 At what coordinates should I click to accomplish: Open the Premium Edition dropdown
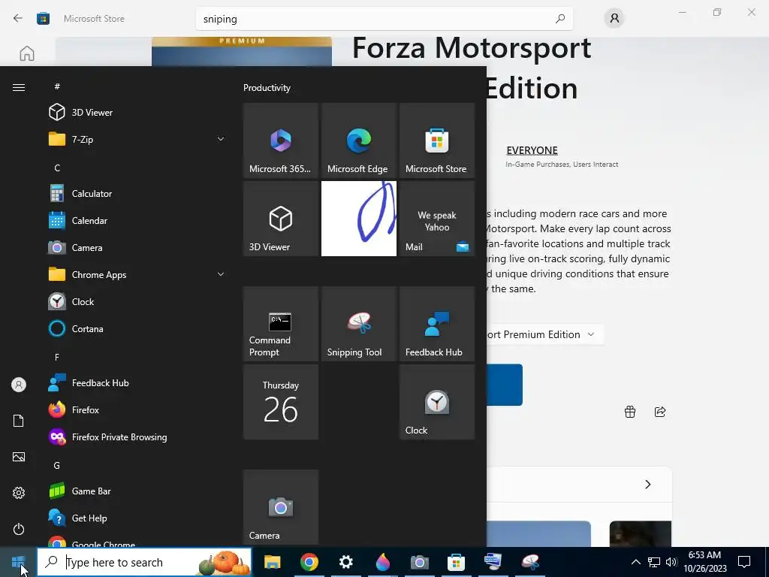[x=545, y=334]
